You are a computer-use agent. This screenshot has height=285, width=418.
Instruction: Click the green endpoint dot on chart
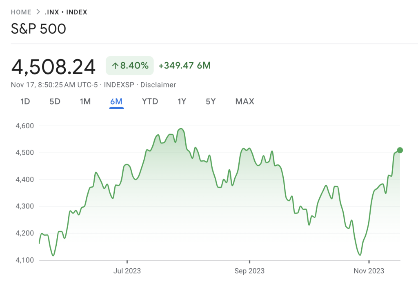click(x=400, y=150)
